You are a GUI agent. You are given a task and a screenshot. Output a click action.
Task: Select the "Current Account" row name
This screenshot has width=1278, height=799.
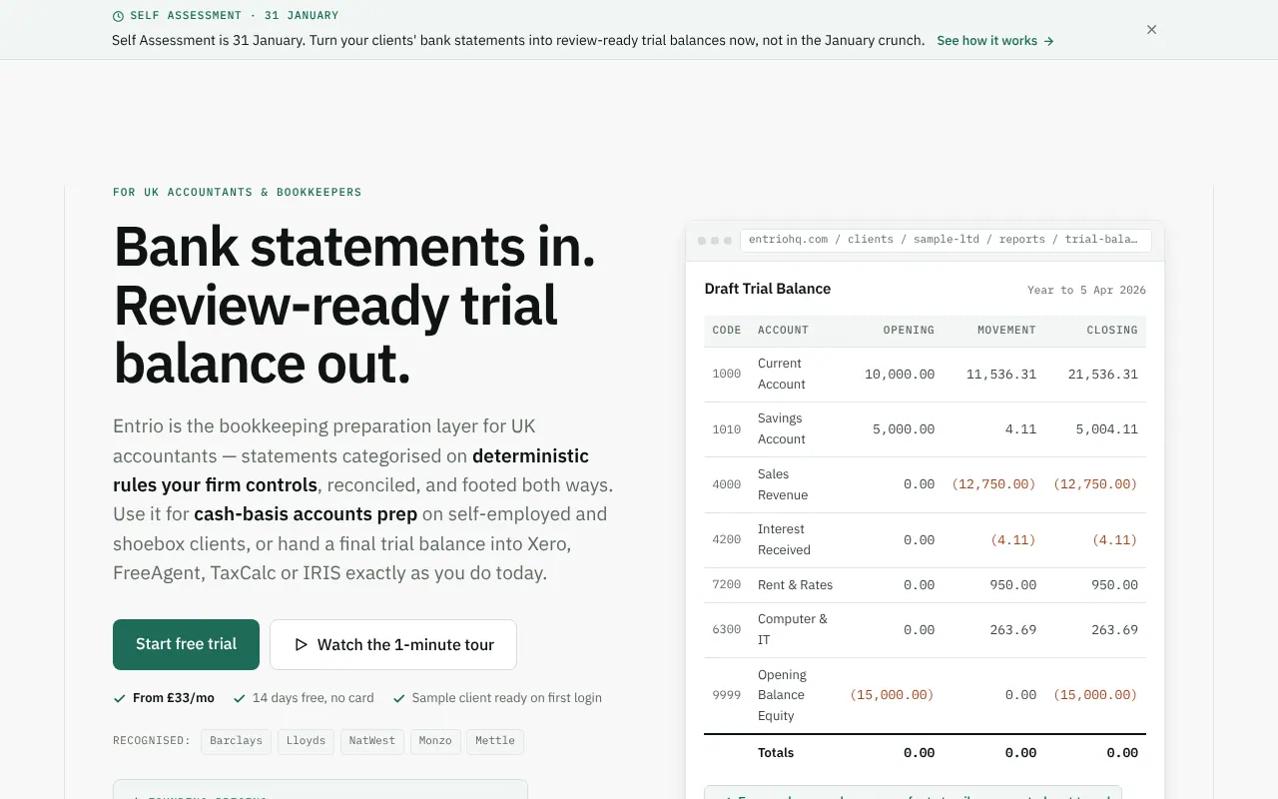click(x=782, y=374)
